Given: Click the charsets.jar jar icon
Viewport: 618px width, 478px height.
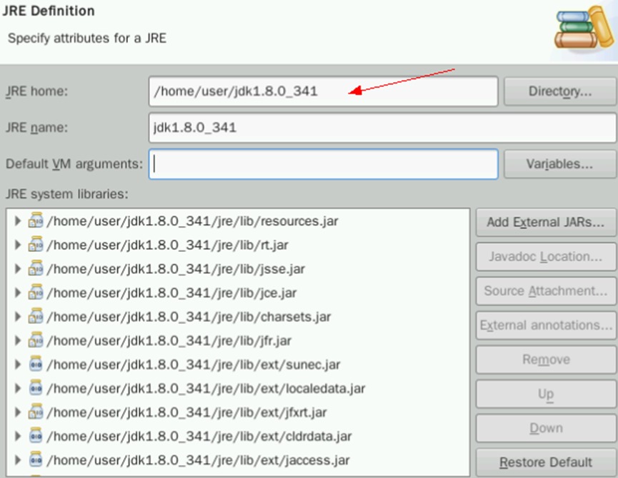Looking at the screenshot, I should tap(36, 317).
